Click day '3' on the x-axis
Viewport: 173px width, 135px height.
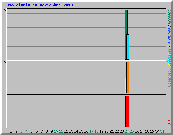[21, 131]
